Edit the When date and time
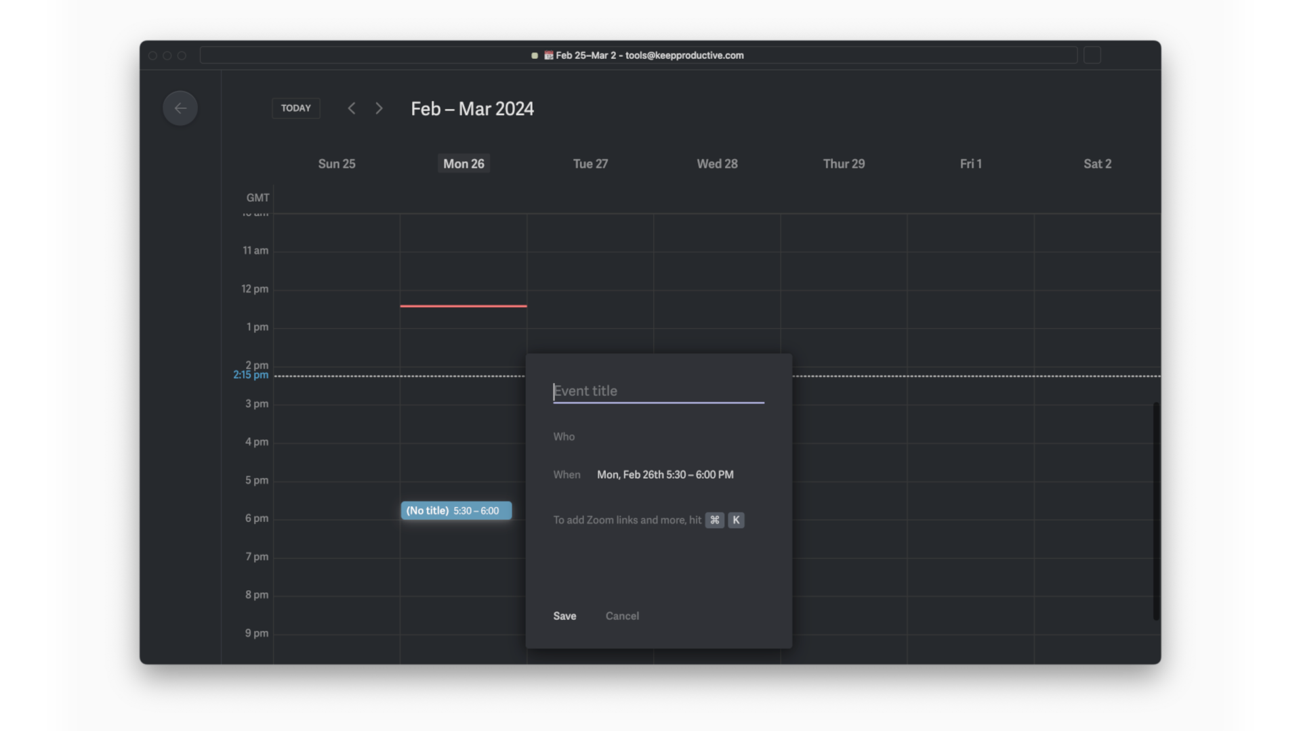1301x731 pixels. tap(665, 475)
